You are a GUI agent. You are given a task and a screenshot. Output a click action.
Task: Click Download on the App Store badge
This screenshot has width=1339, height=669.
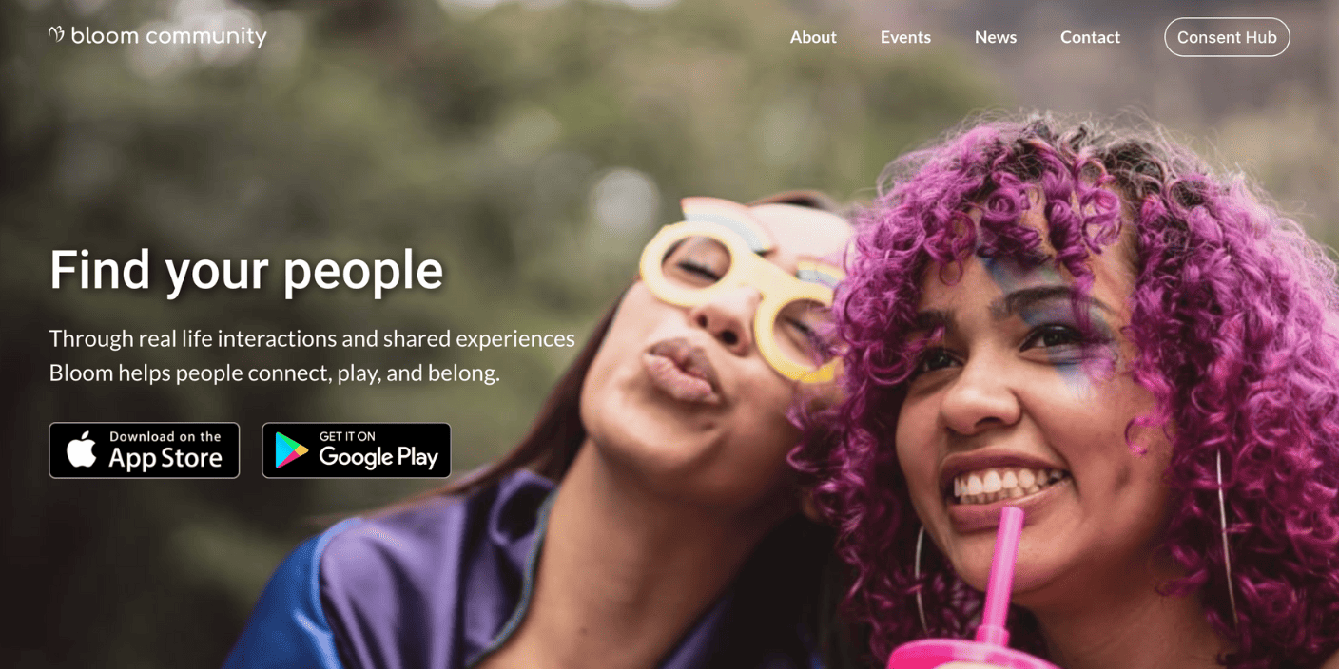(x=145, y=450)
